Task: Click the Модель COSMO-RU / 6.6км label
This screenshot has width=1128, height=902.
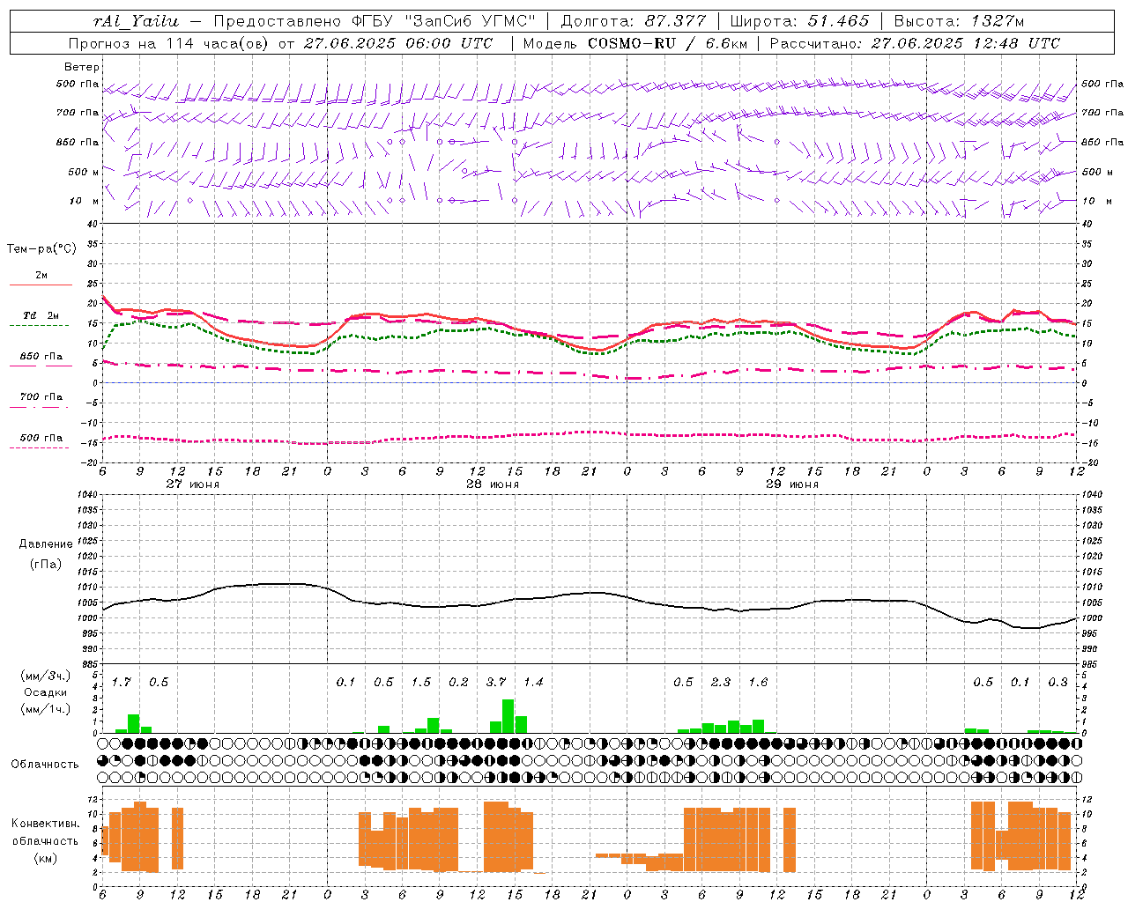Action: 634,43
